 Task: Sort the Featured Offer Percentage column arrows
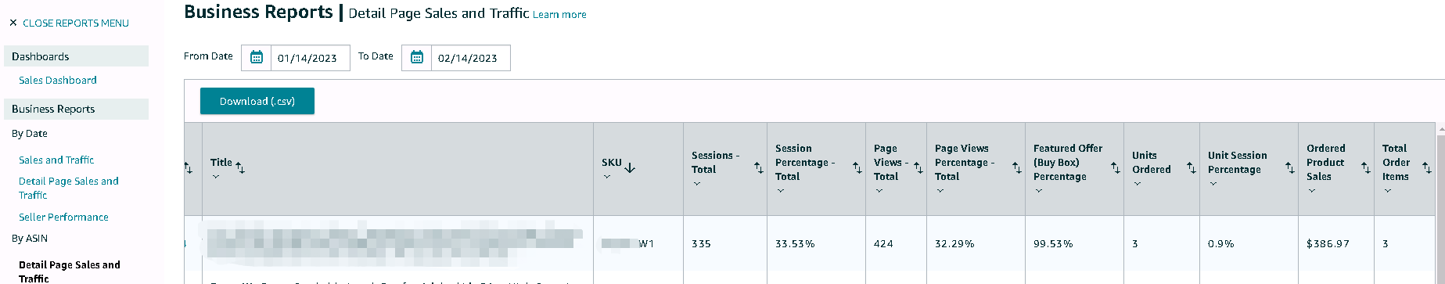click(1115, 167)
